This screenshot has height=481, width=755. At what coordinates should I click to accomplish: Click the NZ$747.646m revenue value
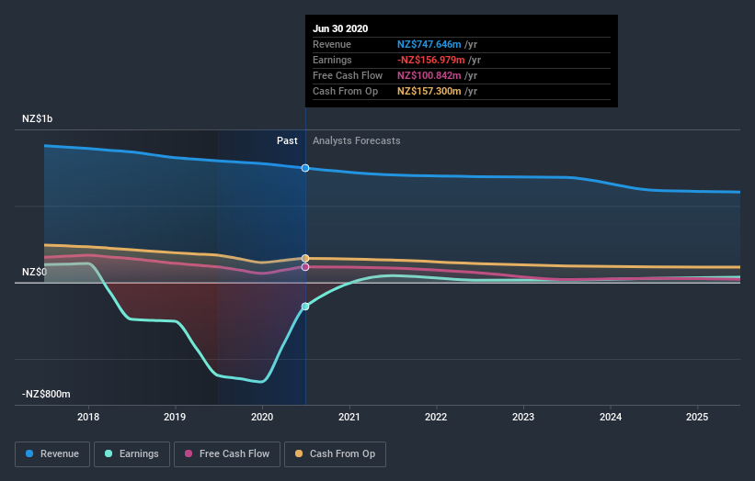pyautogui.click(x=429, y=44)
